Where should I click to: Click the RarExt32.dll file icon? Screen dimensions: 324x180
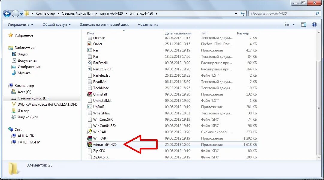coord(90,69)
